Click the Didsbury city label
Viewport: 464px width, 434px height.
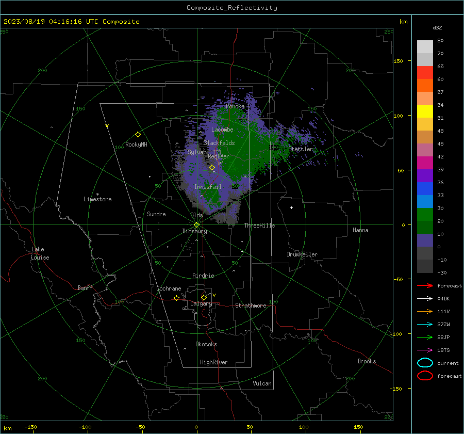pyautogui.click(x=195, y=231)
